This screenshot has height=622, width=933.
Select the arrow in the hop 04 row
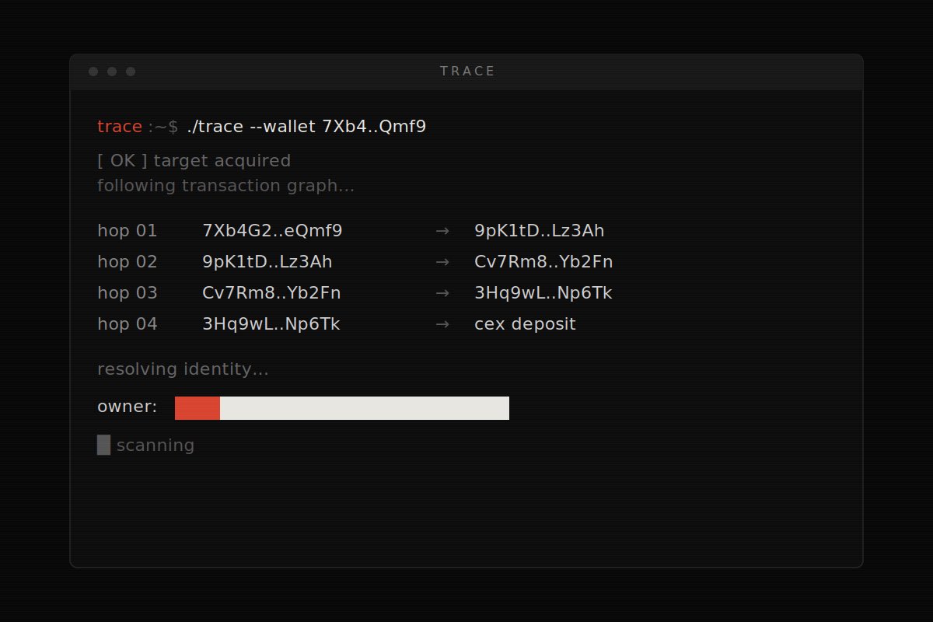click(442, 324)
